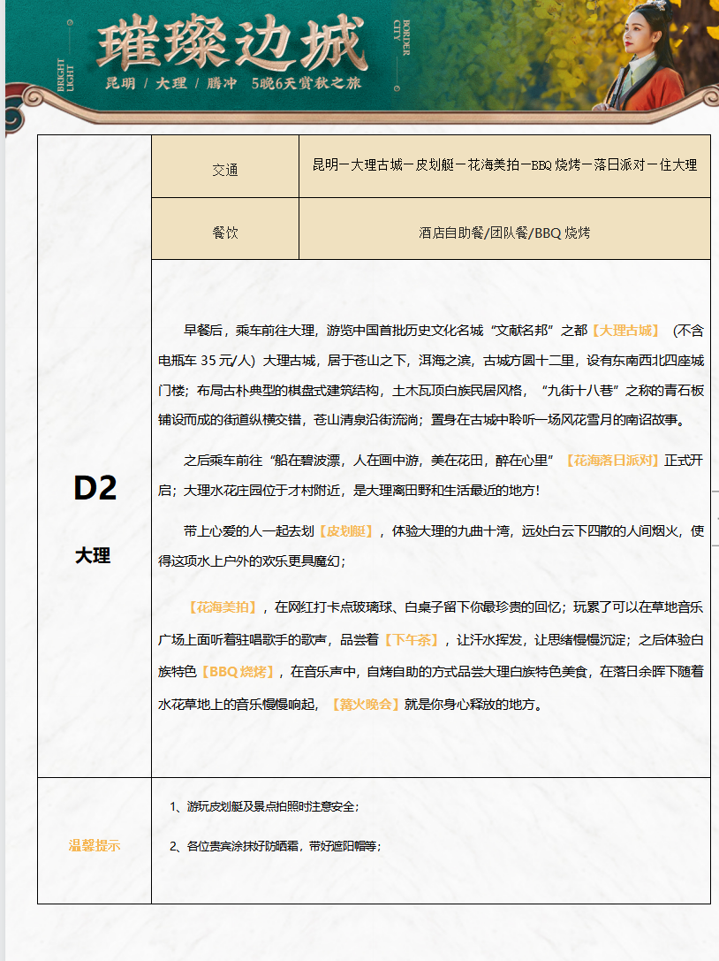Click the line starting 铺设而成的街道纵横交错
Viewport: 719px width, 961px height.
[x=421, y=420]
